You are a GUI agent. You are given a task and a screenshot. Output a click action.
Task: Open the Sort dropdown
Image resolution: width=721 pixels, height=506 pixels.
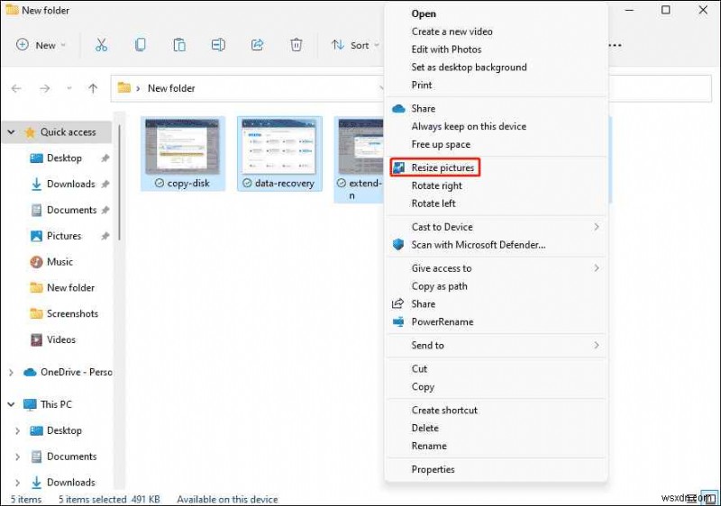click(x=355, y=45)
